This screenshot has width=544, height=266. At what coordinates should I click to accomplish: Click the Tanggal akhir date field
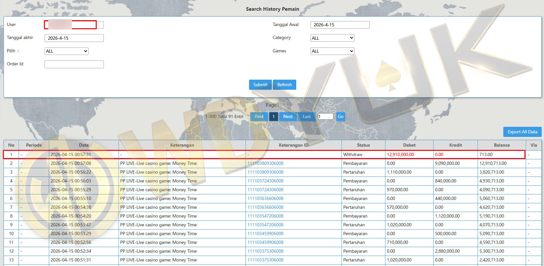(x=74, y=38)
